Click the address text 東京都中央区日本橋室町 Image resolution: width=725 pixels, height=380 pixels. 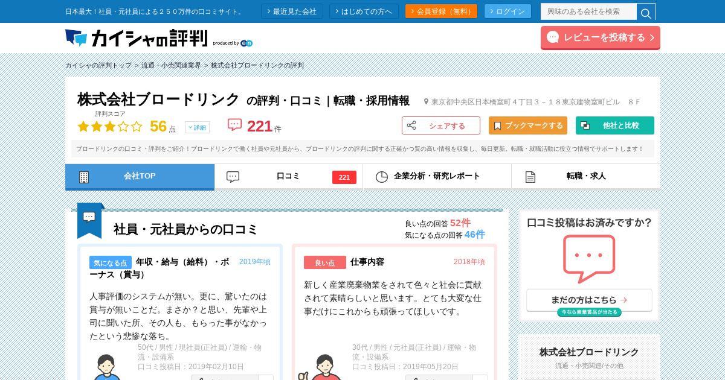point(536,102)
